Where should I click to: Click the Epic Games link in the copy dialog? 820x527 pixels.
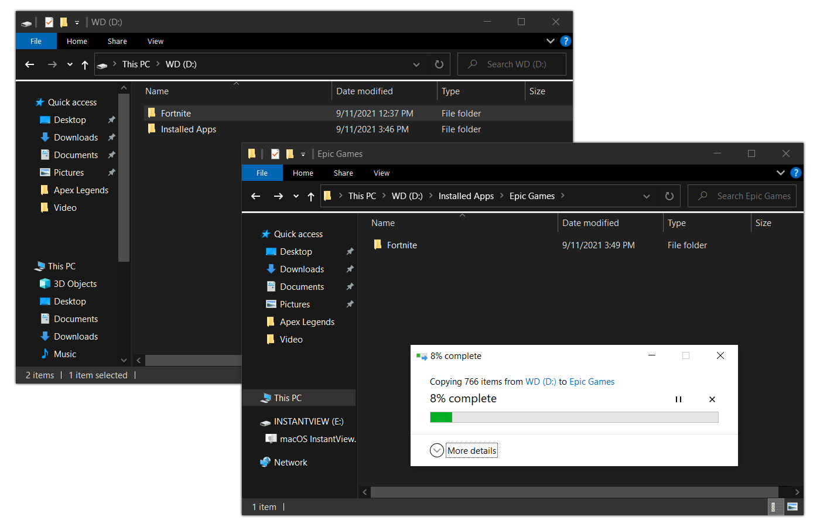tap(592, 381)
